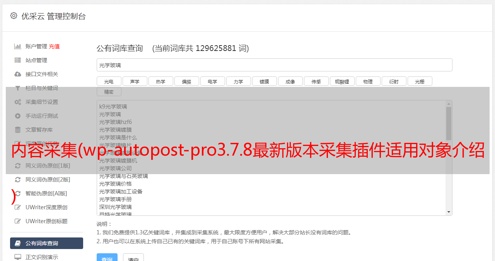This screenshot has height=261, width=495.
Task: Open the 采集细节设置 gears icon
Action: (18, 102)
